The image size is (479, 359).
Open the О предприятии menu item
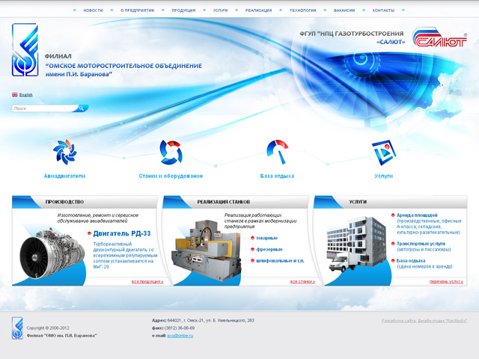click(x=137, y=10)
